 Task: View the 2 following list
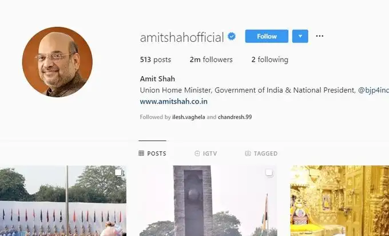270,60
